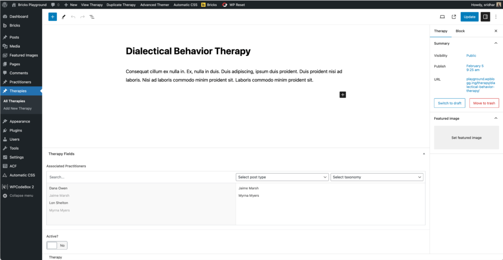Click the Update button
Screen dimensions: 503x260
pyautogui.click(x=469, y=17)
